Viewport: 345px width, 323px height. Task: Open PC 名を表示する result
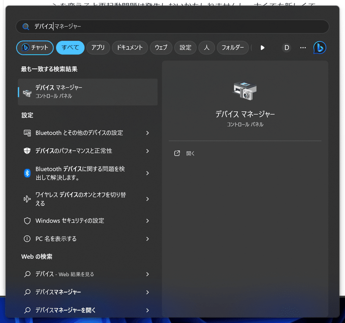[x=88, y=239]
